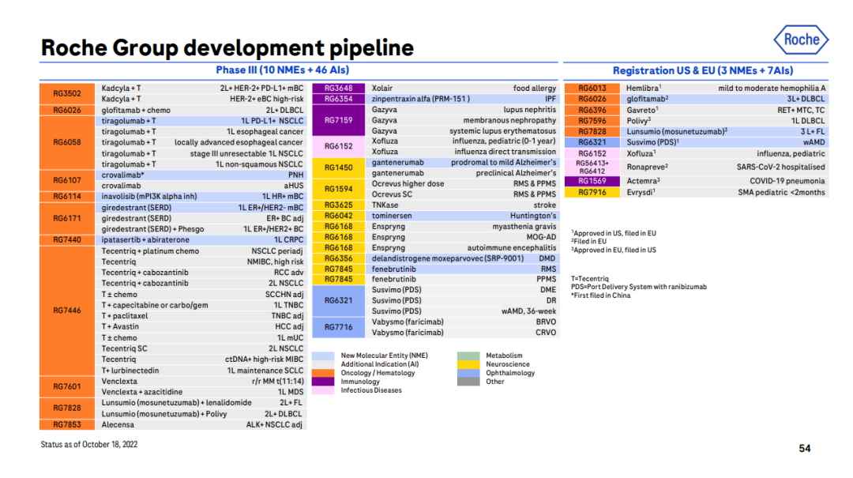
Task: Click the 'Polivy' 1L DLBCL row
Action: click(x=725, y=121)
